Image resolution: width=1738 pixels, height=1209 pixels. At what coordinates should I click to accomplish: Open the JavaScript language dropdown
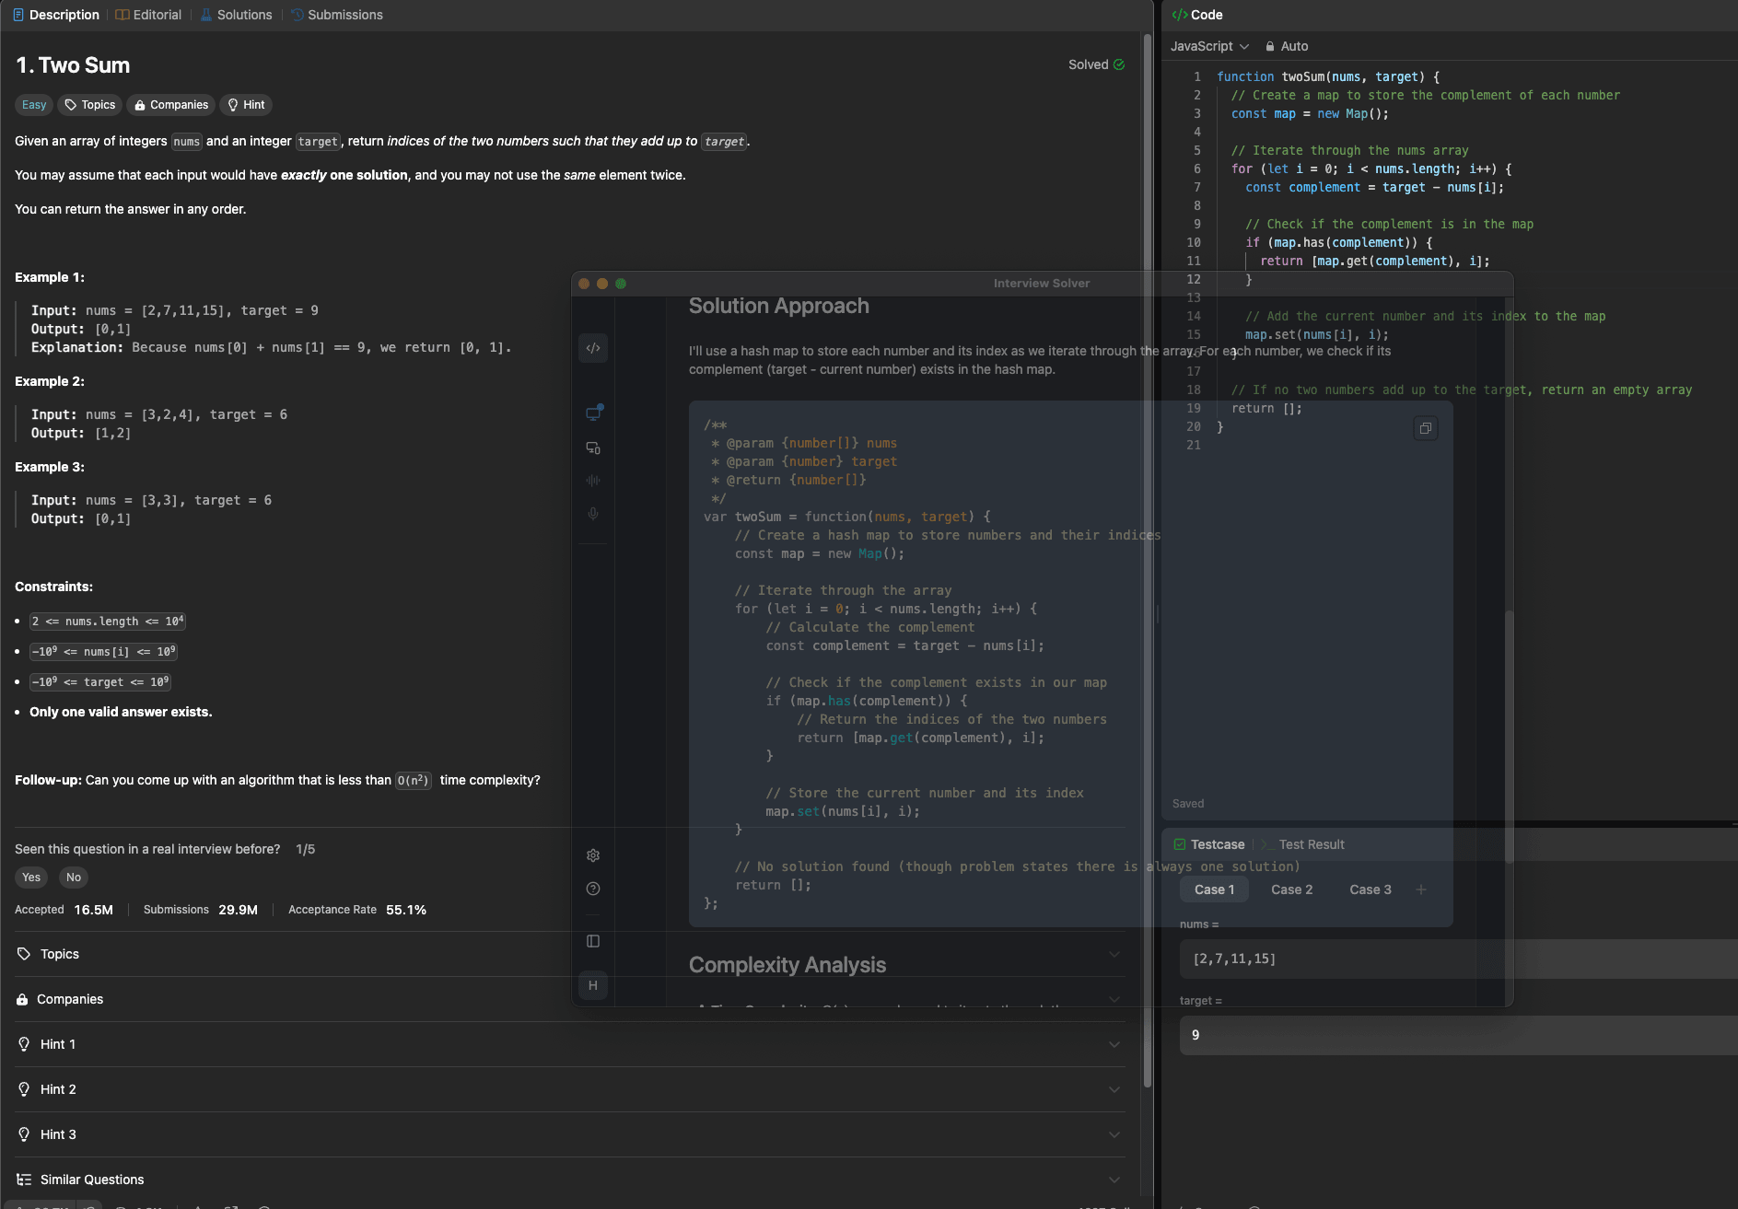pyautogui.click(x=1209, y=46)
